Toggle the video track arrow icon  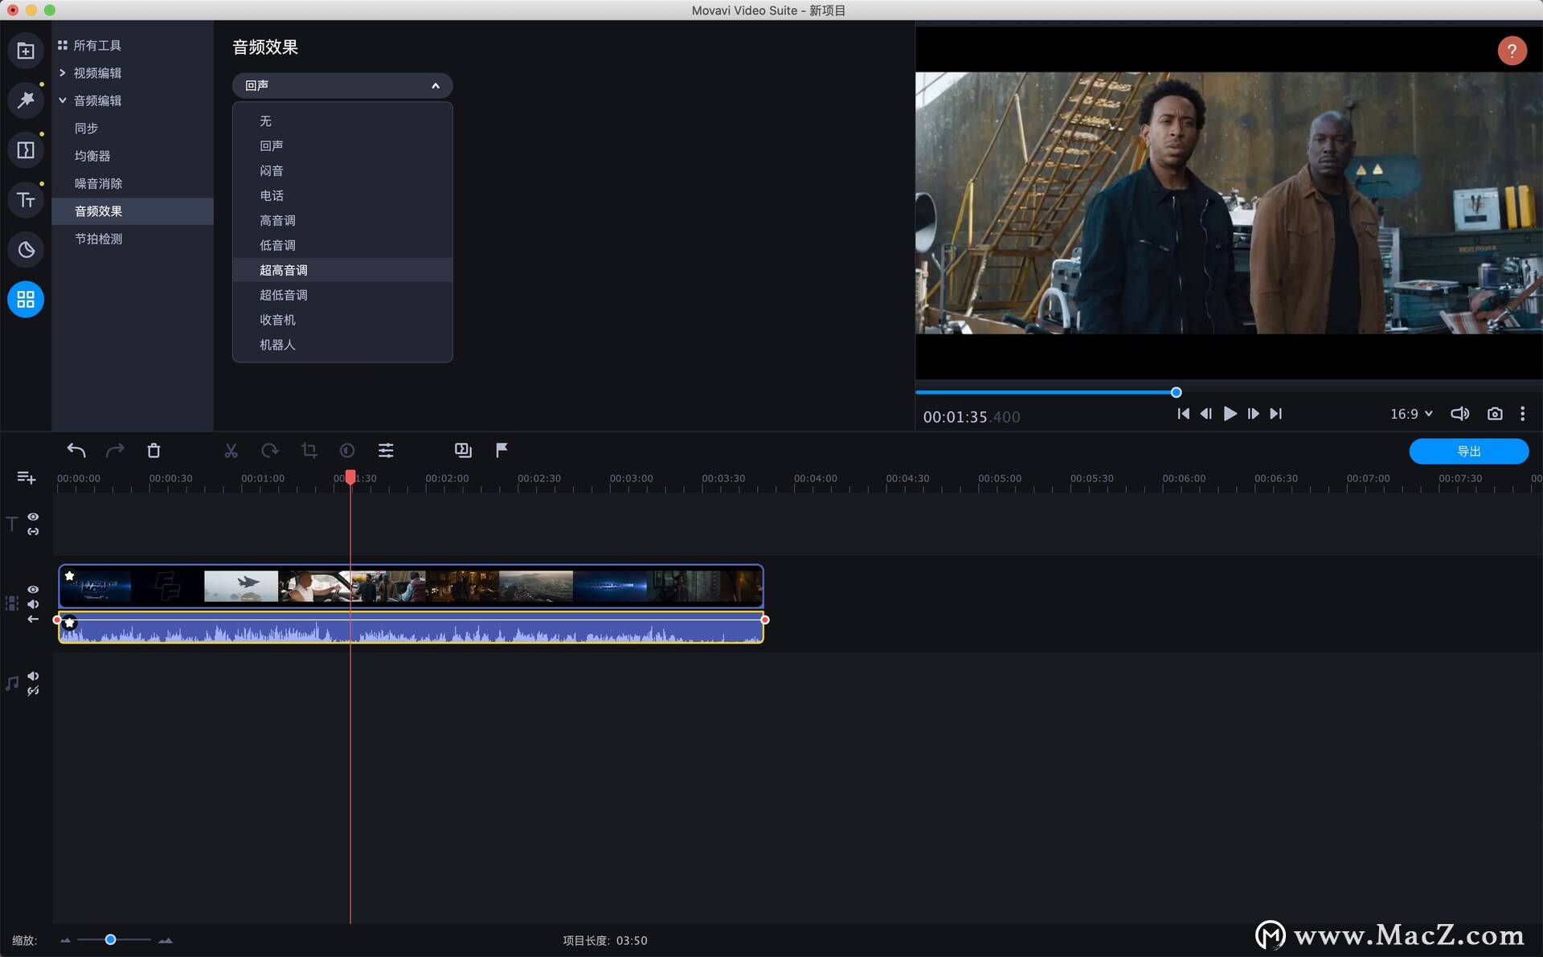[x=33, y=620]
